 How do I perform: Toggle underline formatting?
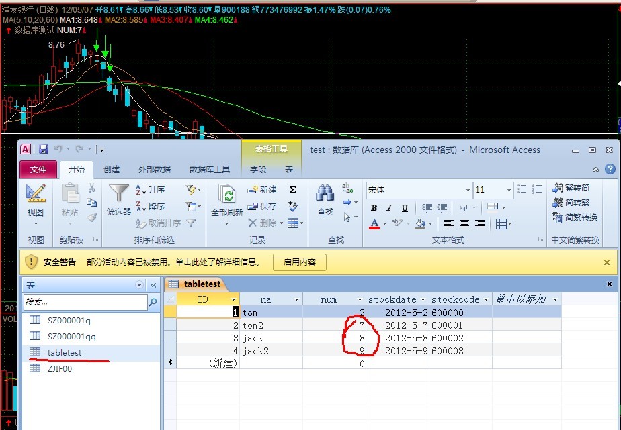[x=405, y=207]
